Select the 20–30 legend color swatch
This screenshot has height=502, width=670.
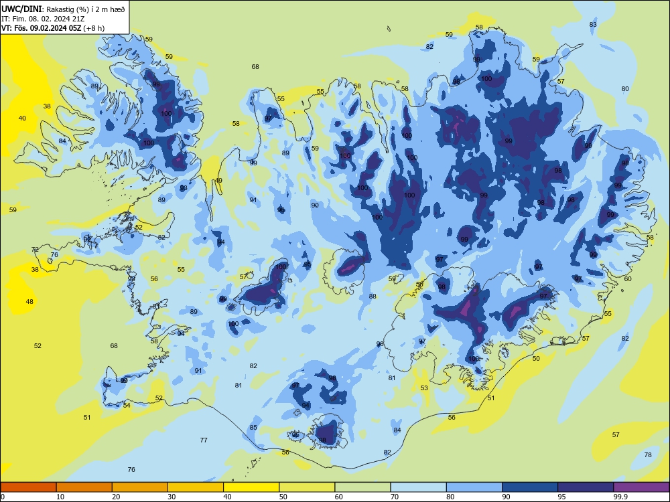[140, 487]
